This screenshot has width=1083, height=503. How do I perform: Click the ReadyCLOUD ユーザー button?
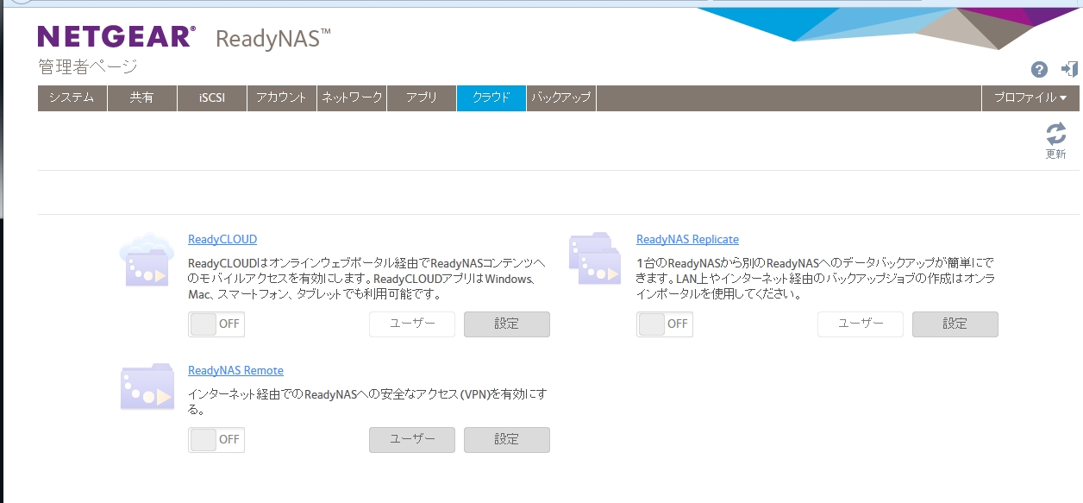click(x=412, y=324)
